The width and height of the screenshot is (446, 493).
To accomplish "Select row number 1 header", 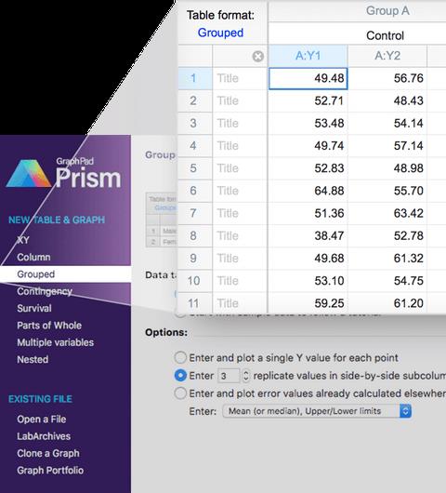I will 195,78.
